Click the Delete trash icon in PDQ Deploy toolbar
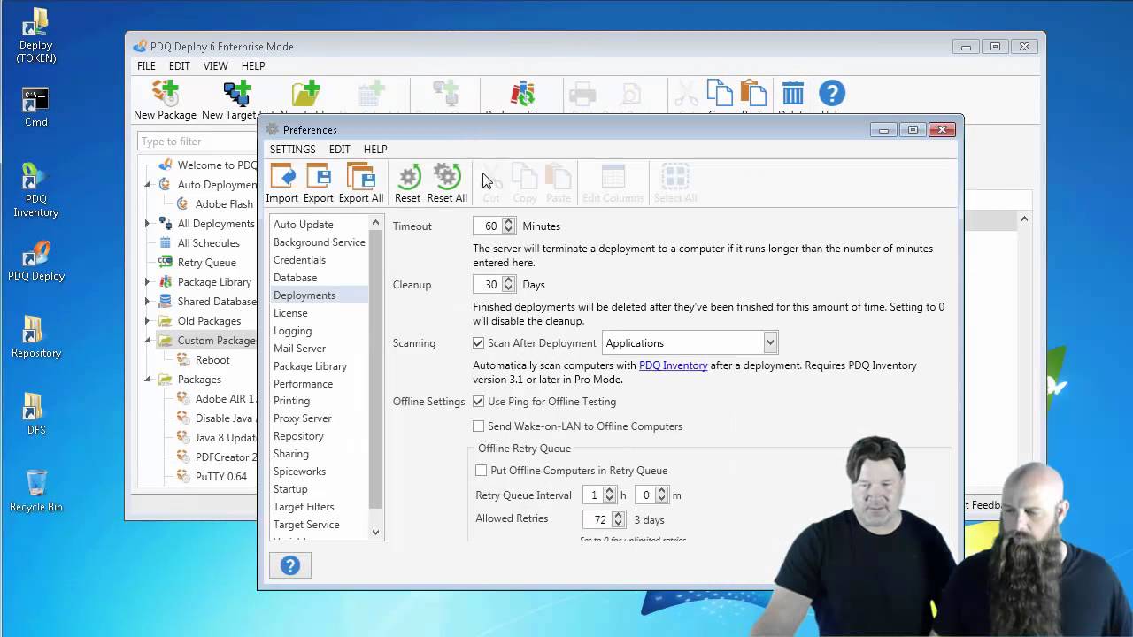The image size is (1133, 637). tap(793, 94)
